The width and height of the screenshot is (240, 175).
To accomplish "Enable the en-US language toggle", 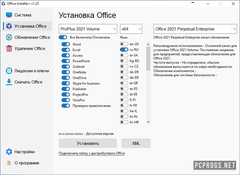I will click(x=124, y=44).
